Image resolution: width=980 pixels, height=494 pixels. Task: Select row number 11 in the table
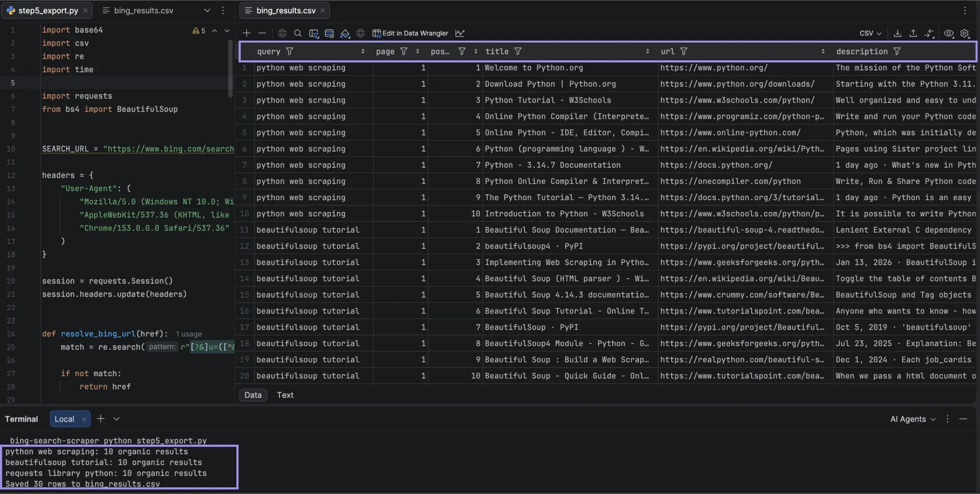(245, 230)
